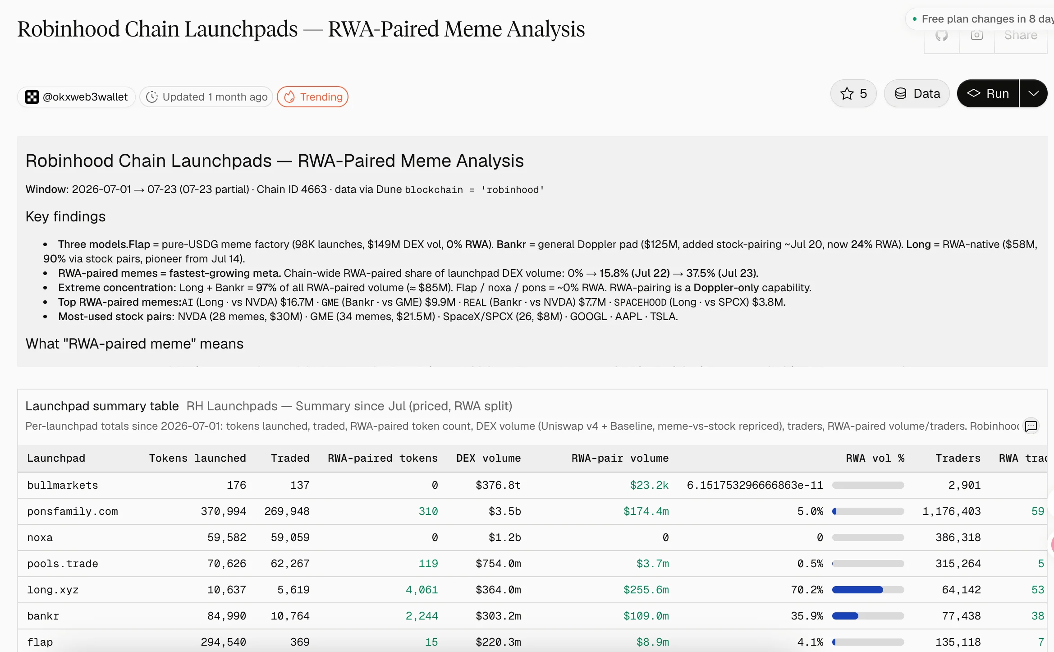Click the Updated 1 month ago badge
Screen dimensions: 1054x652
coord(206,97)
